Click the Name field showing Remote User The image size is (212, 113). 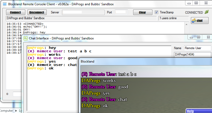click(197, 48)
